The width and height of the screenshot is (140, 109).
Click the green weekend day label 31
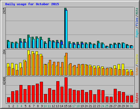[x=131, y=106]
